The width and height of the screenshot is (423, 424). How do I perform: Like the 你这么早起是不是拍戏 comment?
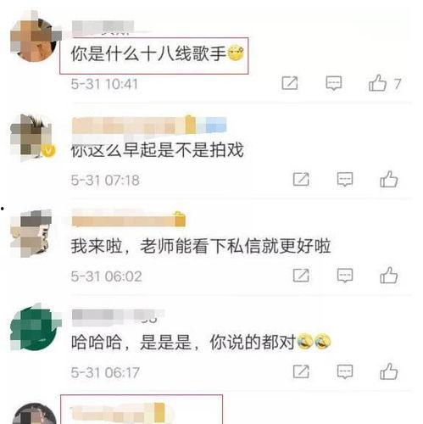click(x=389, y=179)
